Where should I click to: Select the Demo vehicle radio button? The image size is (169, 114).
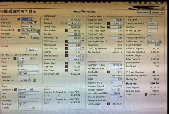click(21, 55)
